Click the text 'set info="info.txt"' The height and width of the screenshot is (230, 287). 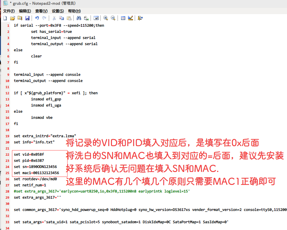tap(34, 142)
